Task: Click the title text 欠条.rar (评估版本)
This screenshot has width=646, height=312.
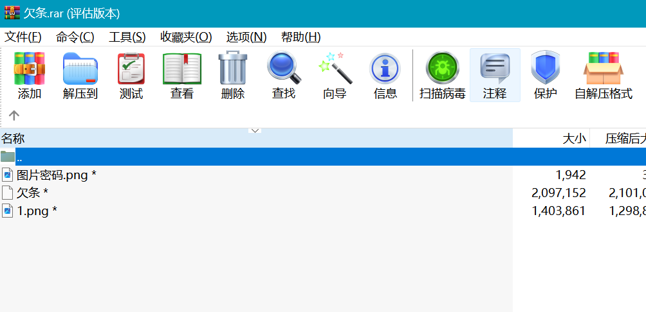Action: (x=71, y=13)
